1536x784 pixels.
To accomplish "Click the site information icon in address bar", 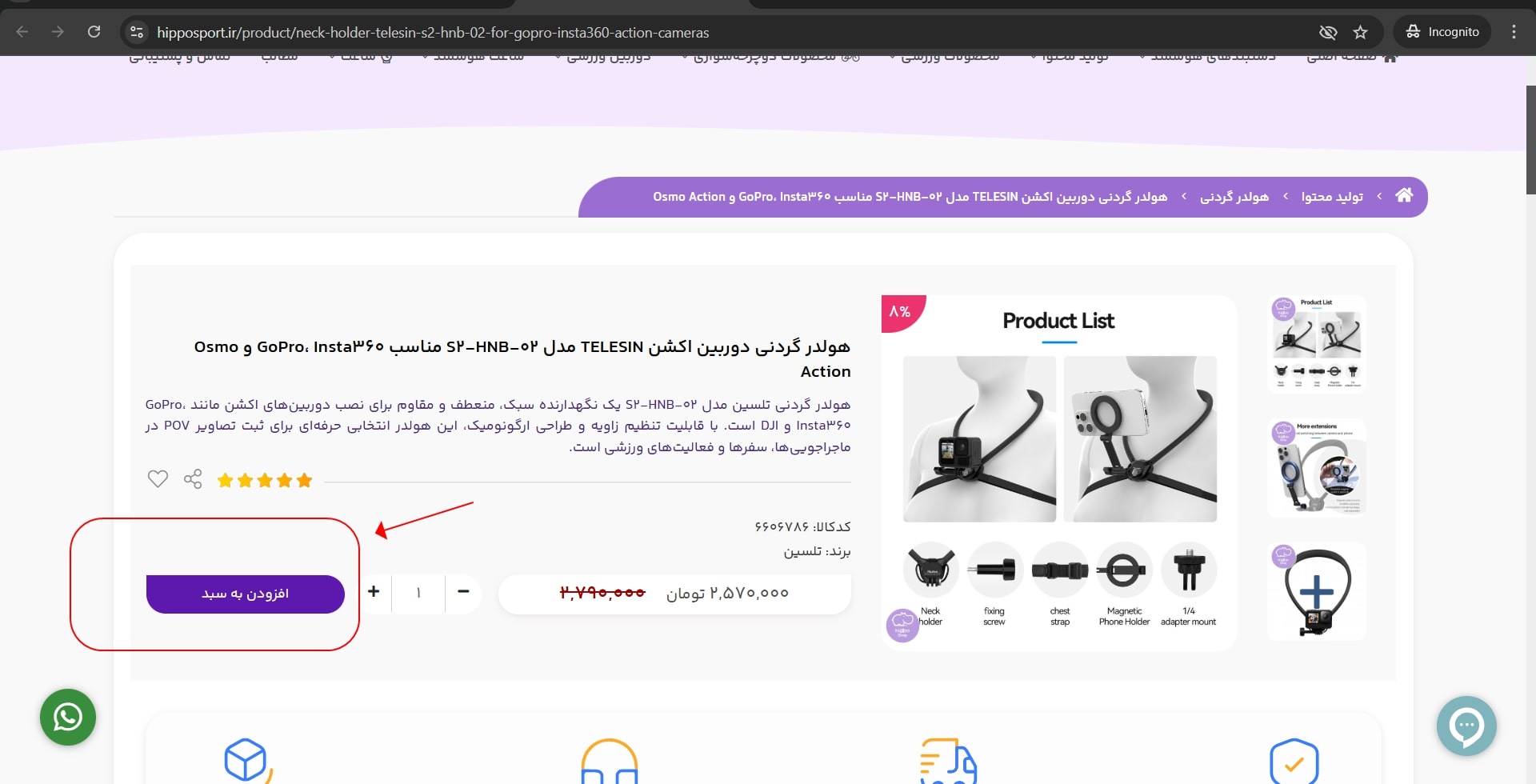I will [x=137, y=32].
